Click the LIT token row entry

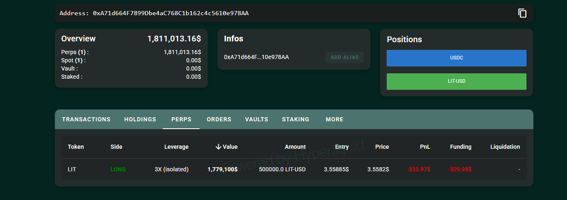click(x=72, y=169)
